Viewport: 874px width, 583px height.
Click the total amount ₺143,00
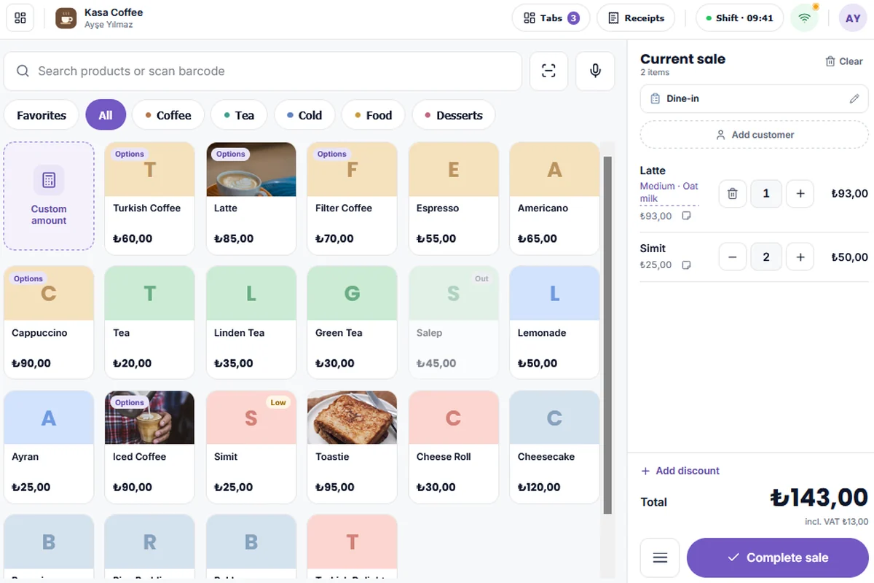click(819, 498)
